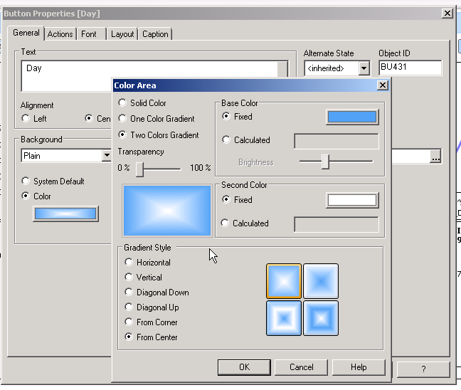Pick the gradient thumbnail with blue ring, white center
The width and height of the screenshot is (461, 390).
pyautogui.click(x=321, y=318)
